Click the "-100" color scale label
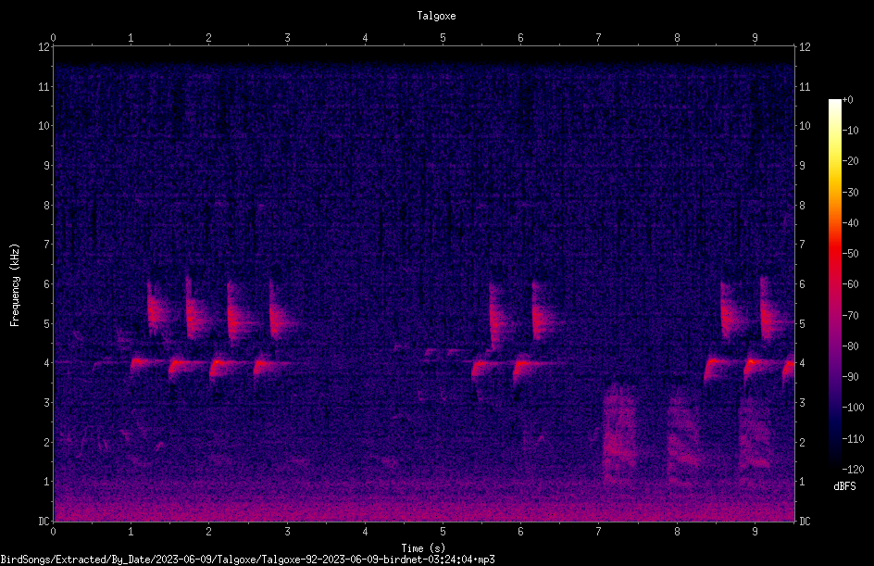The width and height of the screenshot is (874, 566). coord(853,408)
